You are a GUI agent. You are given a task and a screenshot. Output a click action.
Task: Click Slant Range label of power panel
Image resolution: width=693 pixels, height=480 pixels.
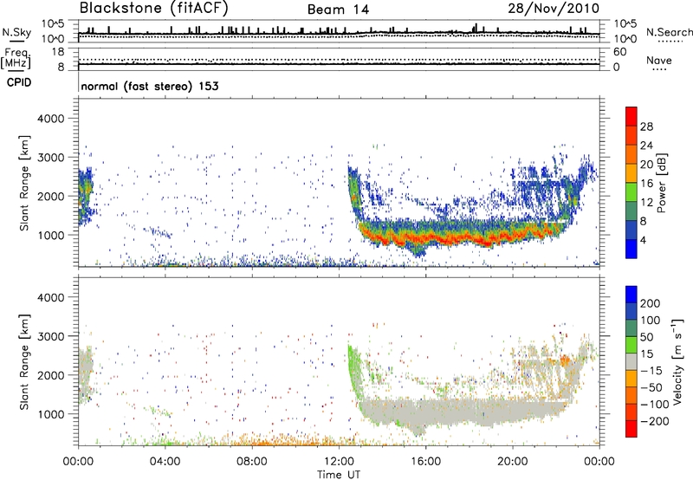(x=24, y=184)
